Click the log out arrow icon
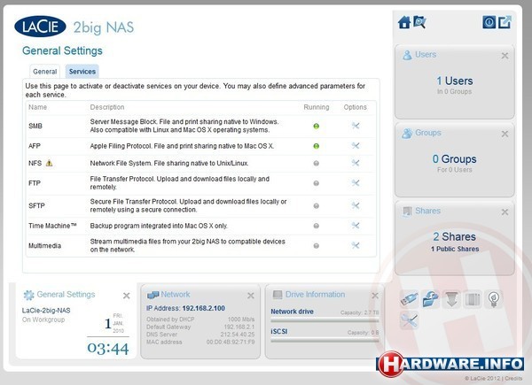532x385 pixels. (x=505, y=22)
